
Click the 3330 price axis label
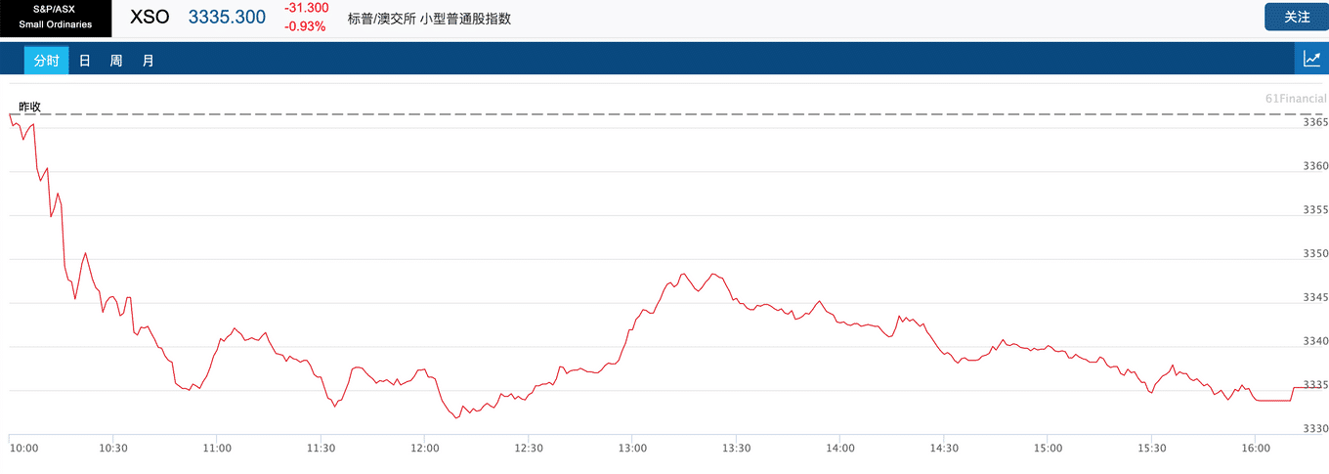[1315, 428]
